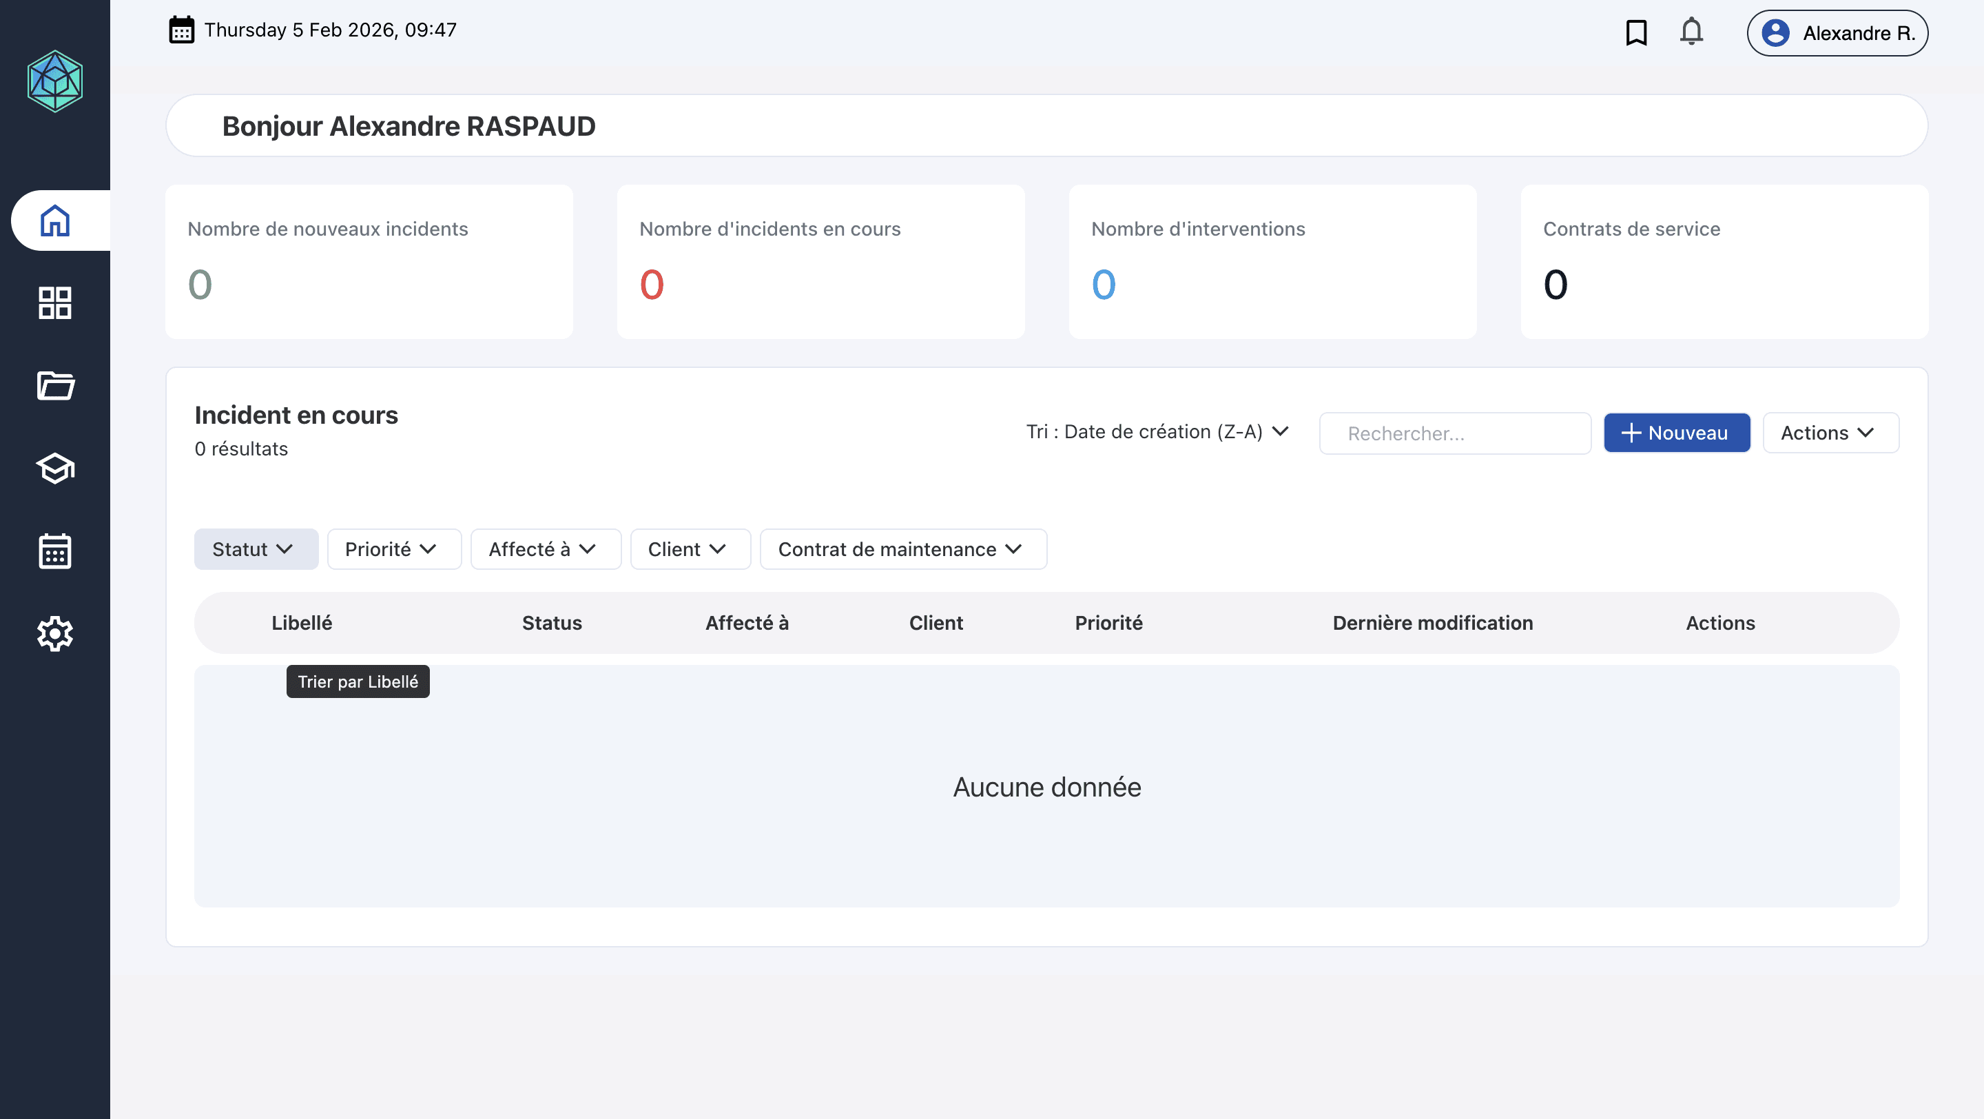The width and height of the screenshot is (1984, 1119).
Task: Open the dashboard grid icon in sidebar
Action: point(54,302)
